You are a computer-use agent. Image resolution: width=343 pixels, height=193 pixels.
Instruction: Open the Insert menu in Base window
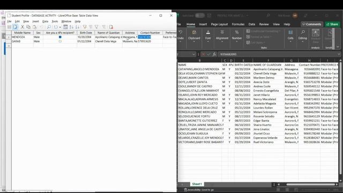tap(36, 21)
